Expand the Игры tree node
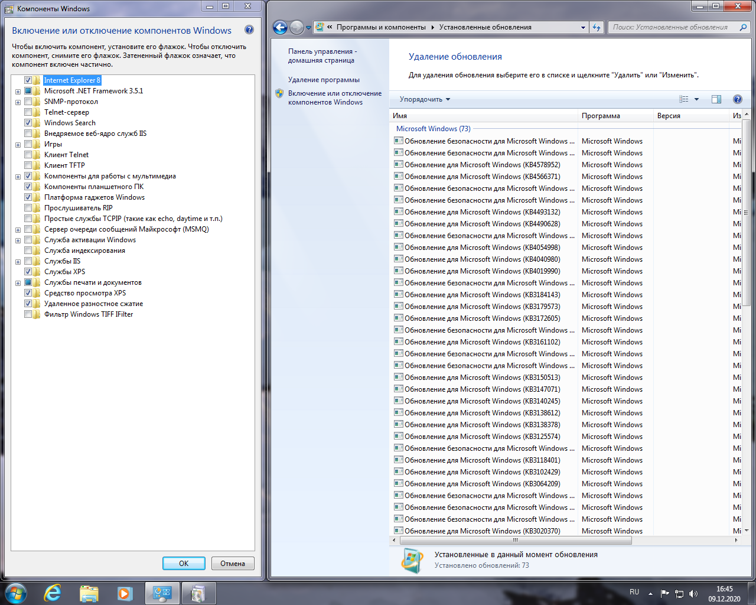 click(18, 145)
